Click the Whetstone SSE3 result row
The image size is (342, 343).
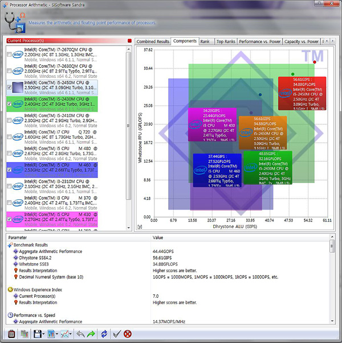(x=168, y=264)
